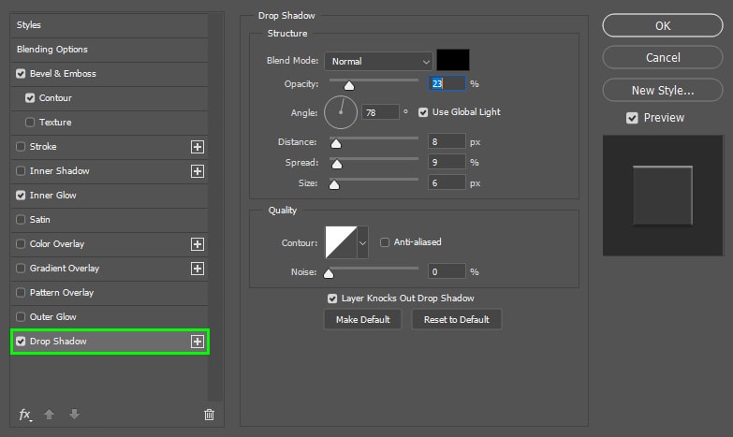The image size is (733, 437).
Task: Click the move effect down arrow
Action: 74,415
